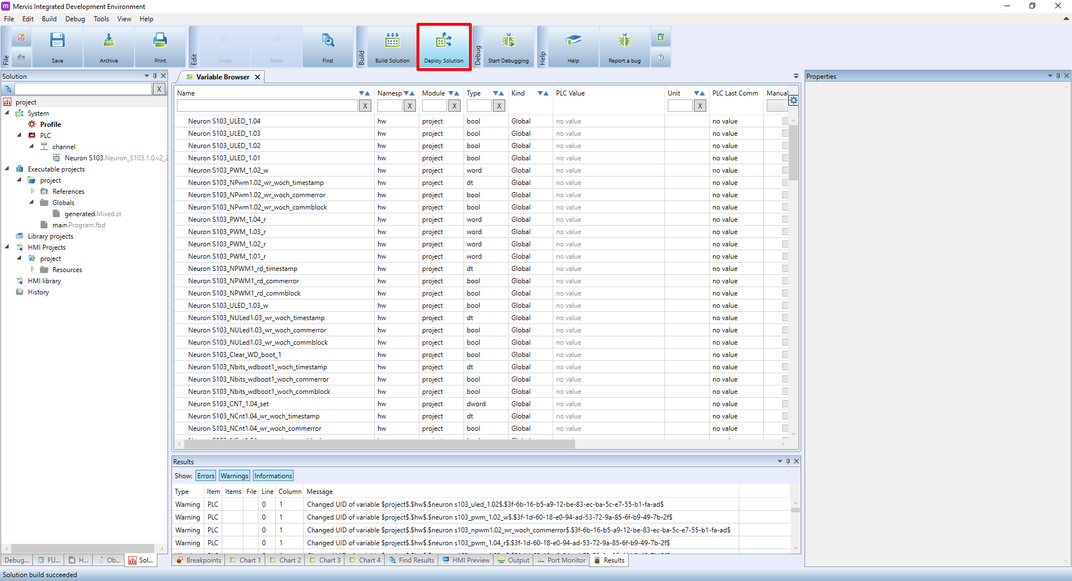Toggle the Informations filter button
Viewport: 1072px width, 581px height.
(273, 476)
